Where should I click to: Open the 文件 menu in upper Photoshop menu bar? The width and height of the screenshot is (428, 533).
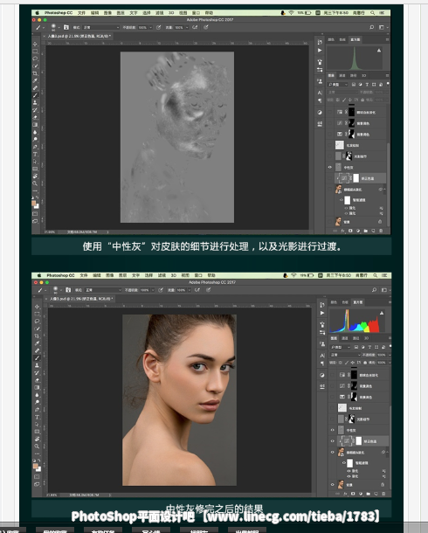pyautogui.click(x=81, y=12)
